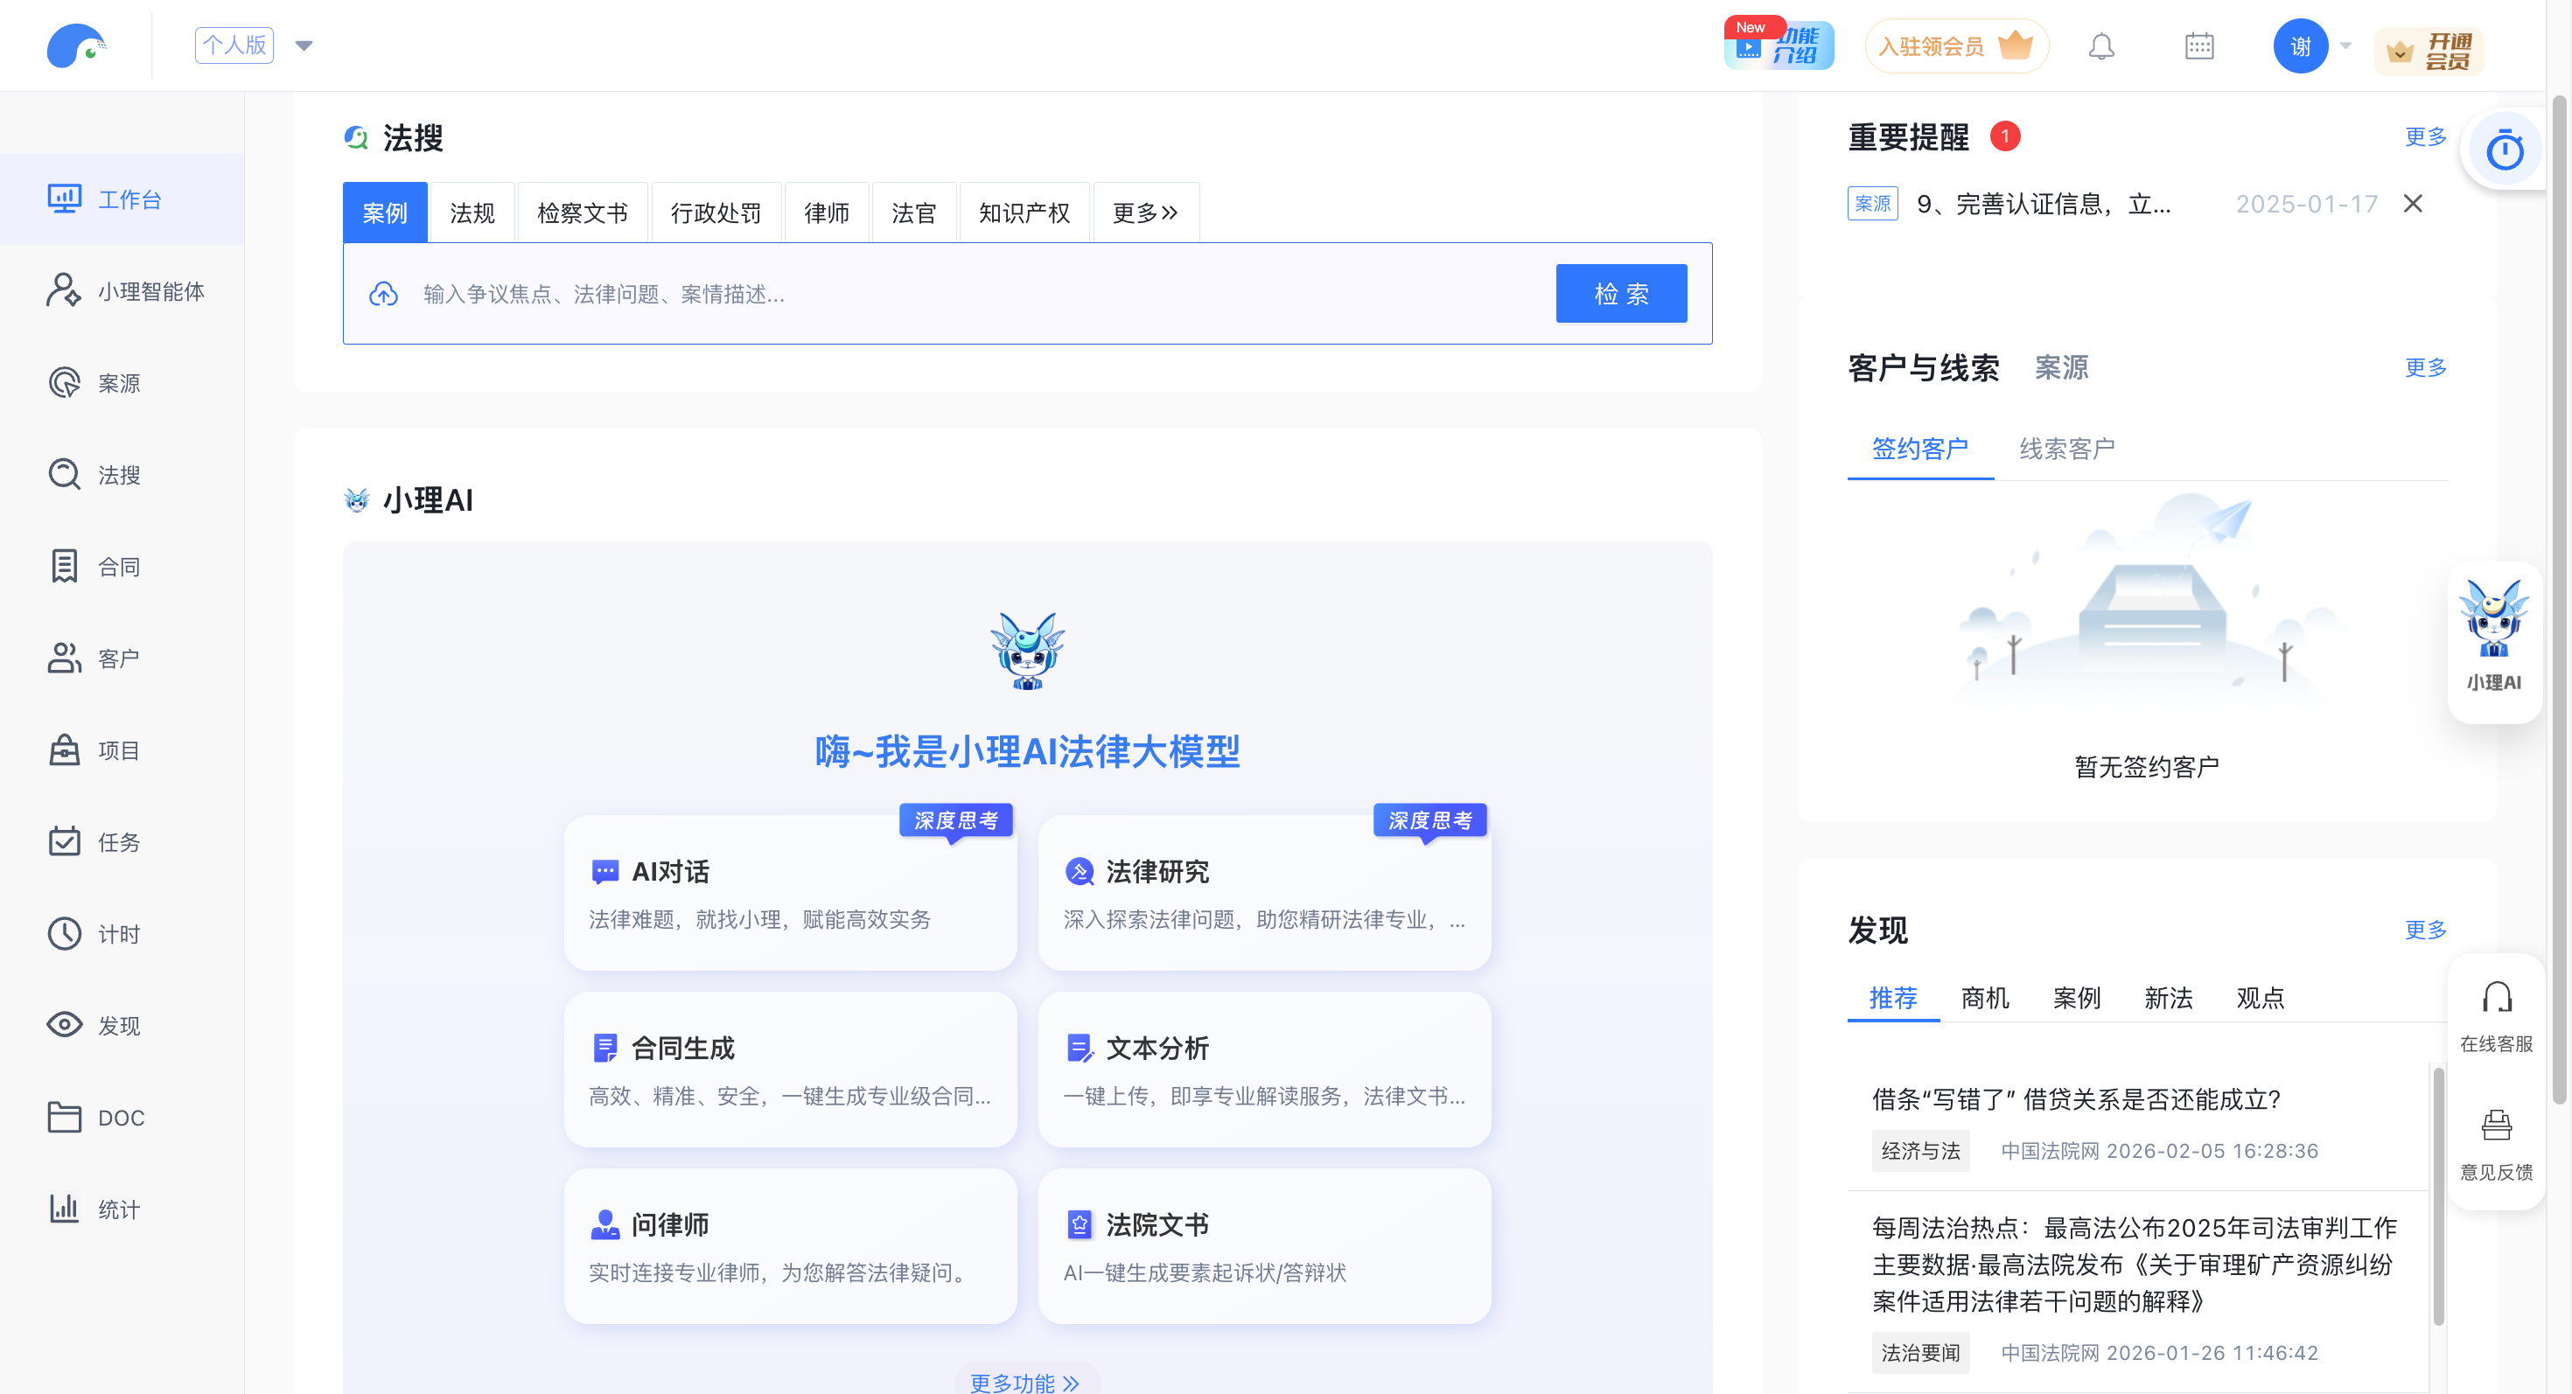Viewport: 2572px width, 1394px height.
Task: Switch to 新法 tab under 发现
Action: click(x=2168, y=998)
